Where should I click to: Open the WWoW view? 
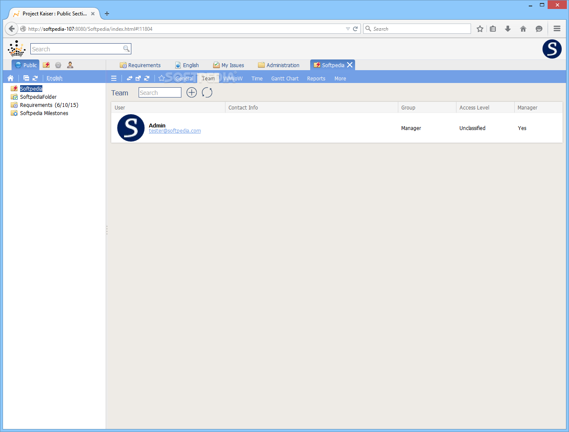click(233, 79)
